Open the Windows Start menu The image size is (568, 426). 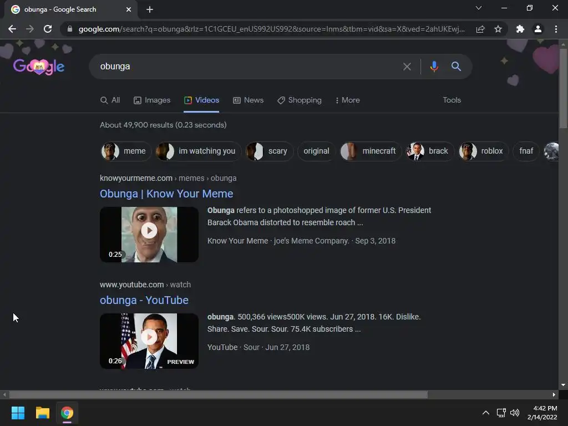tap(18, 413)
